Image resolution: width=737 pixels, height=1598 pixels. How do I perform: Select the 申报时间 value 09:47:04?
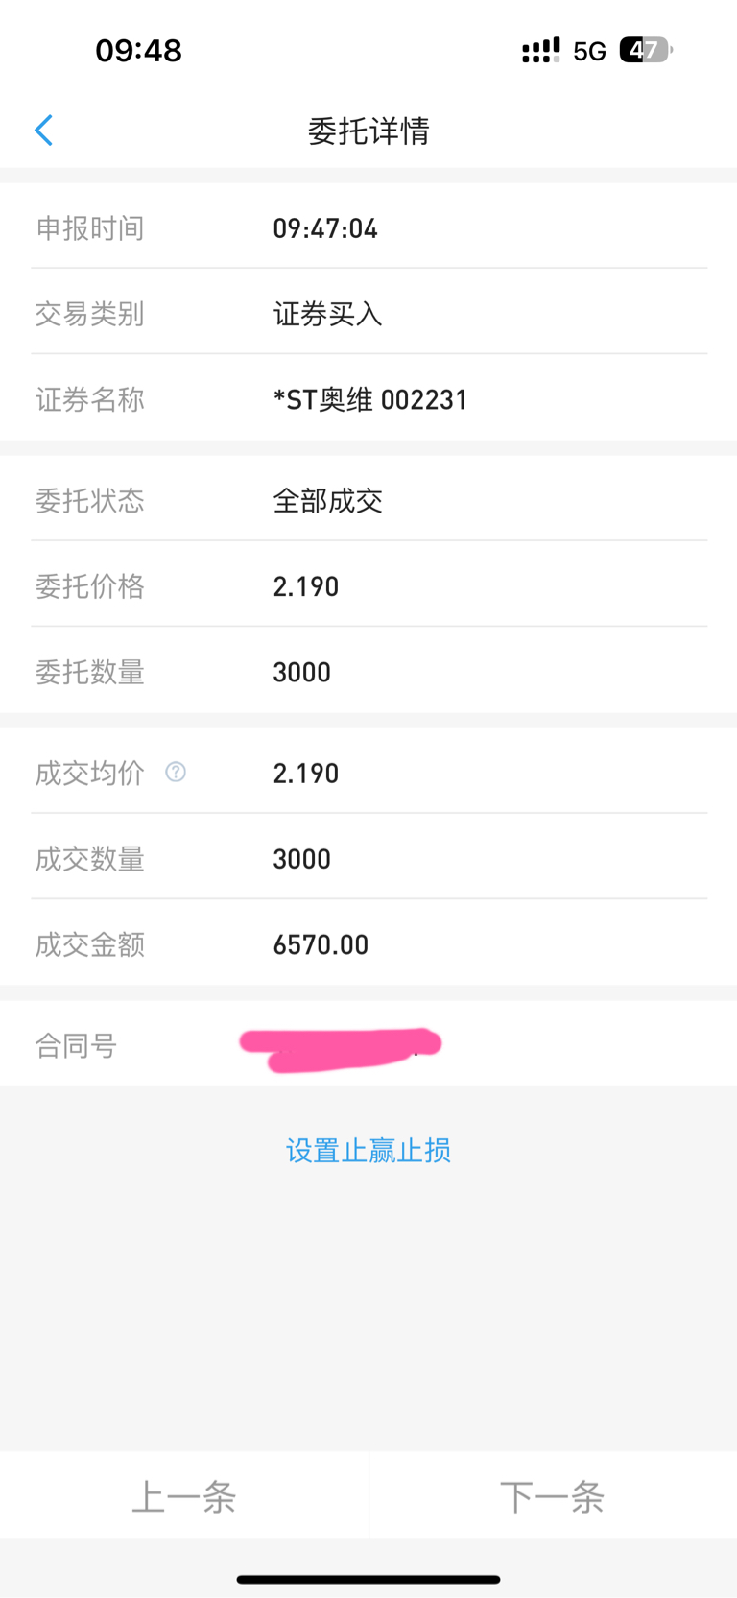point(325,228)
